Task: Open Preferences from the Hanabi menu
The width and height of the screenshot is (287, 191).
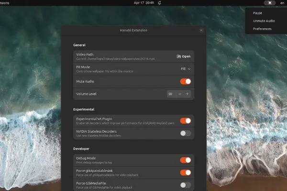Action: [262, 29]
